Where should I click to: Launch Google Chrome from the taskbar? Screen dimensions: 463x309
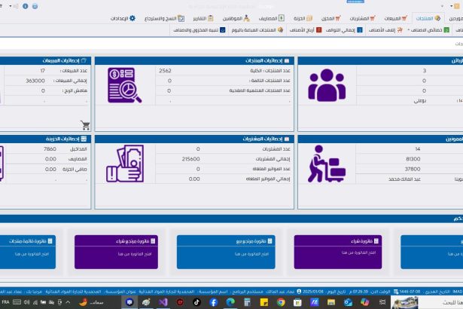(x=280, y=301)
